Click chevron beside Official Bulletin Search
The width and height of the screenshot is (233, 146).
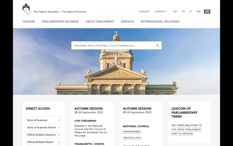[x=59, y=142]
